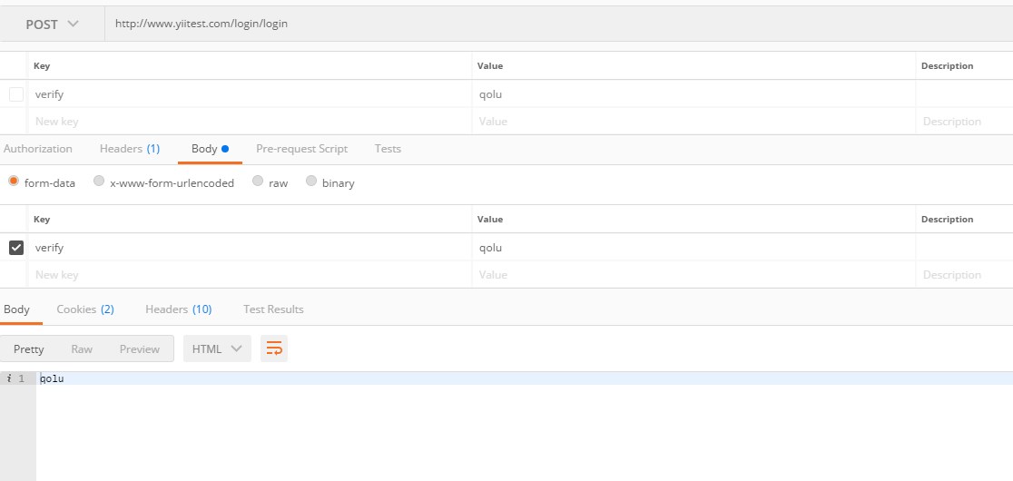Click the info icon beside line 1
Screen dimensions: 1013x481
coord(8,378)
